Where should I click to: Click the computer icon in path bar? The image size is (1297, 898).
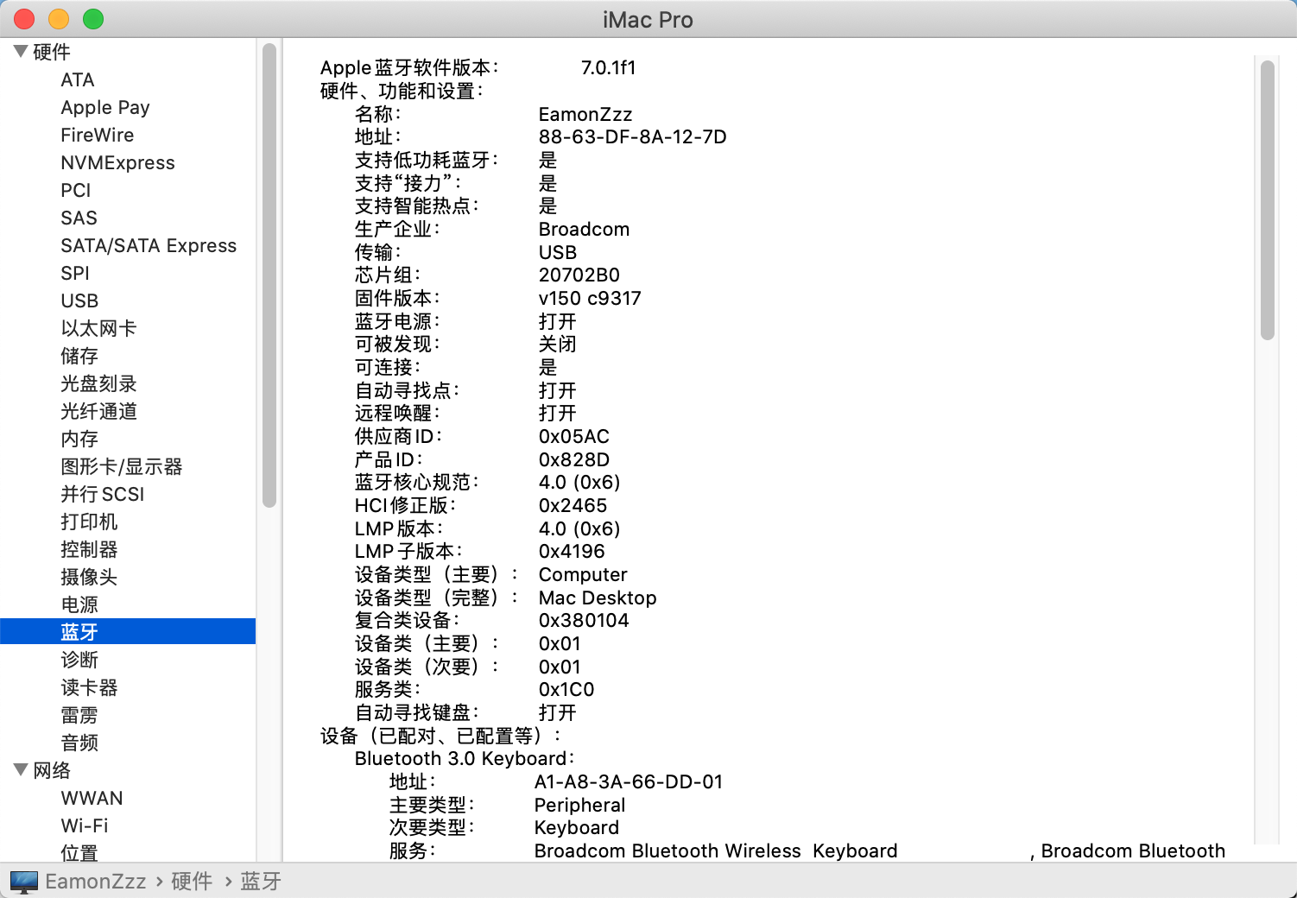tap(24, 882)
